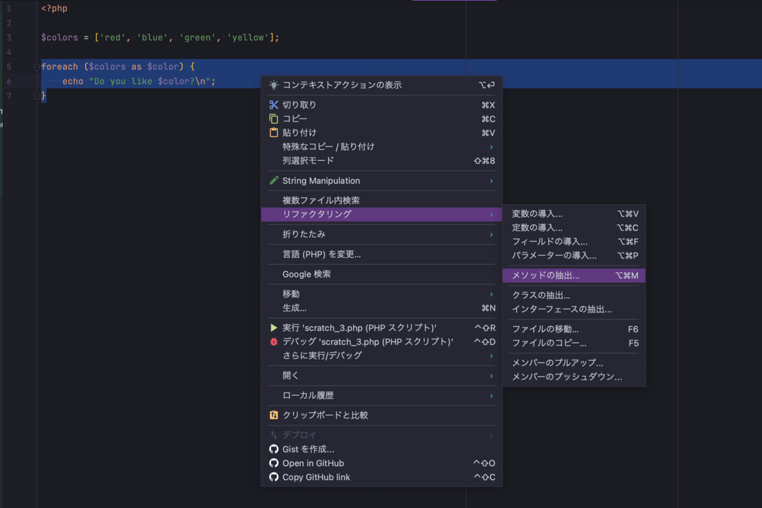Choose フィールドの導入...

coord(574,242)
